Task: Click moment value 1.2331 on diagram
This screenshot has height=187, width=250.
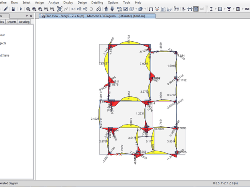Action: [140, 113]
